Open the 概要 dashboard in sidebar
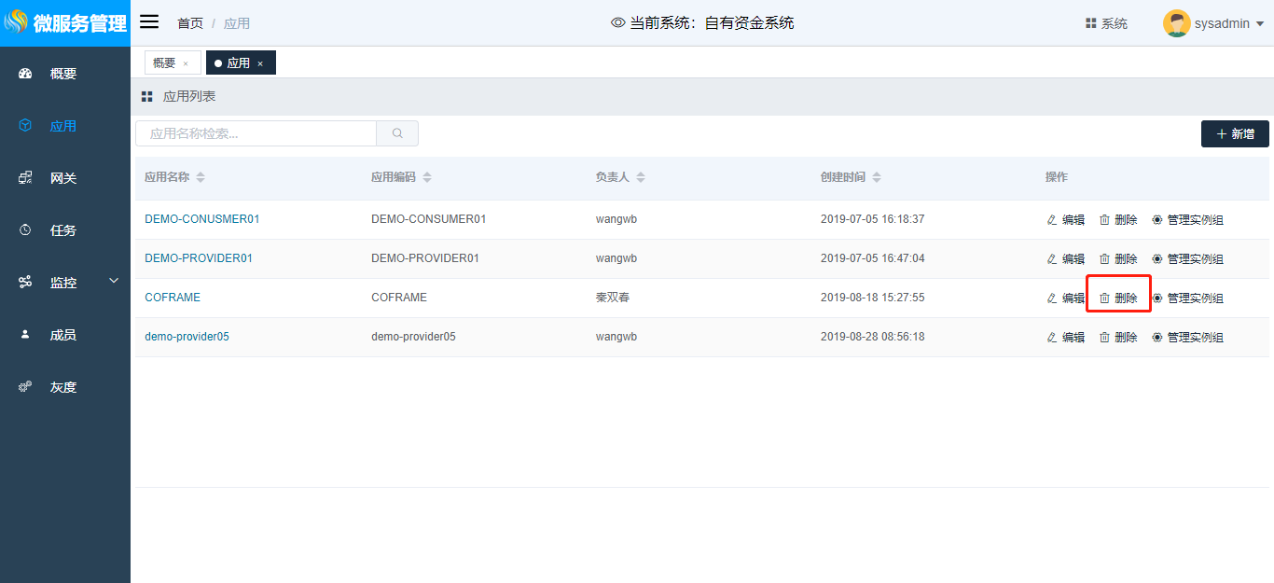This screenshot has height=583, width=1274. click(62, 74)
